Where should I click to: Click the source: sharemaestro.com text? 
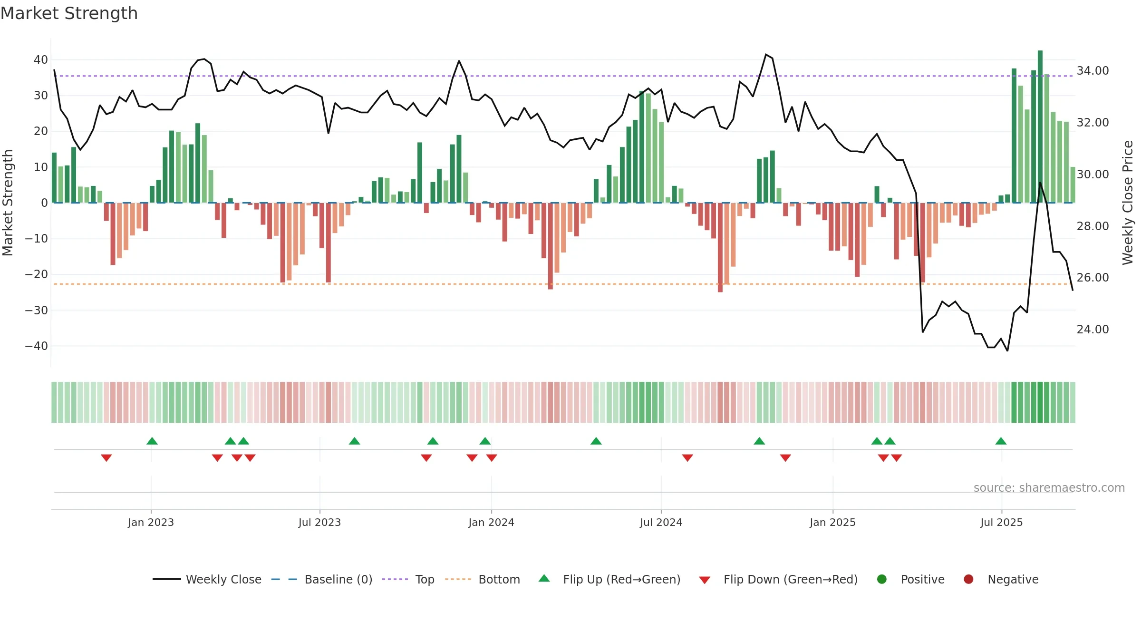1049,487
